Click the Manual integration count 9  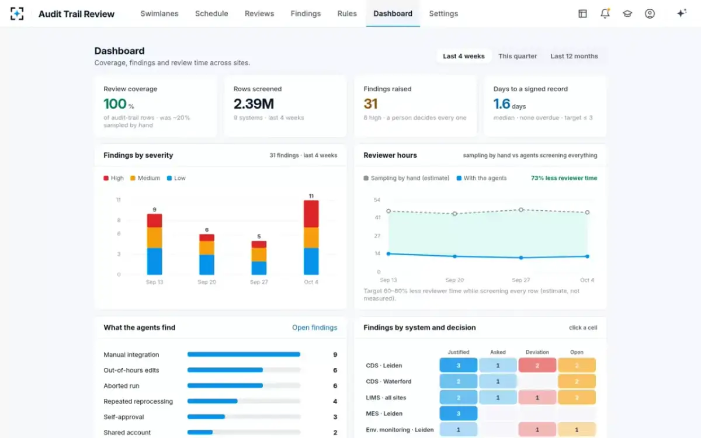click(x=335, y=354)
